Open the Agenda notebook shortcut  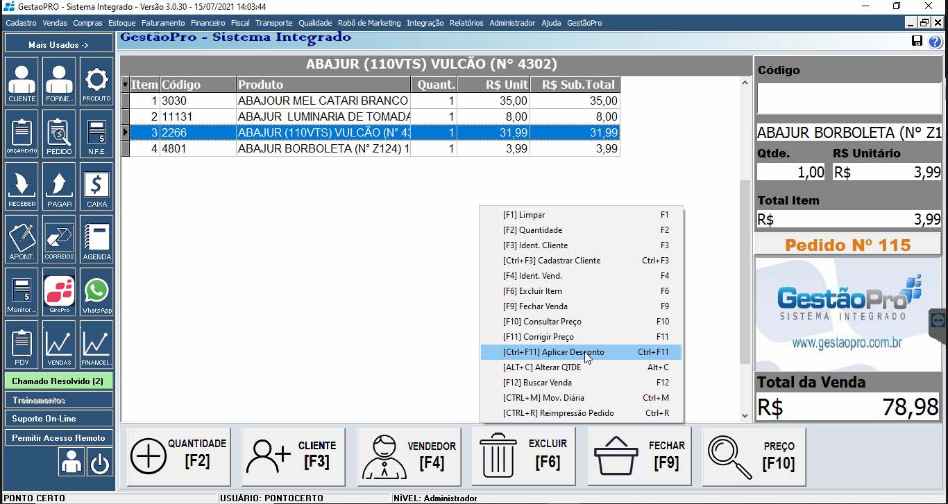click(x=96, y=239)
